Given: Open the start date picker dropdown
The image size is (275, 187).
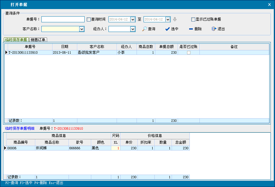Looking at the screenshot, I should (x=132, y=19).
